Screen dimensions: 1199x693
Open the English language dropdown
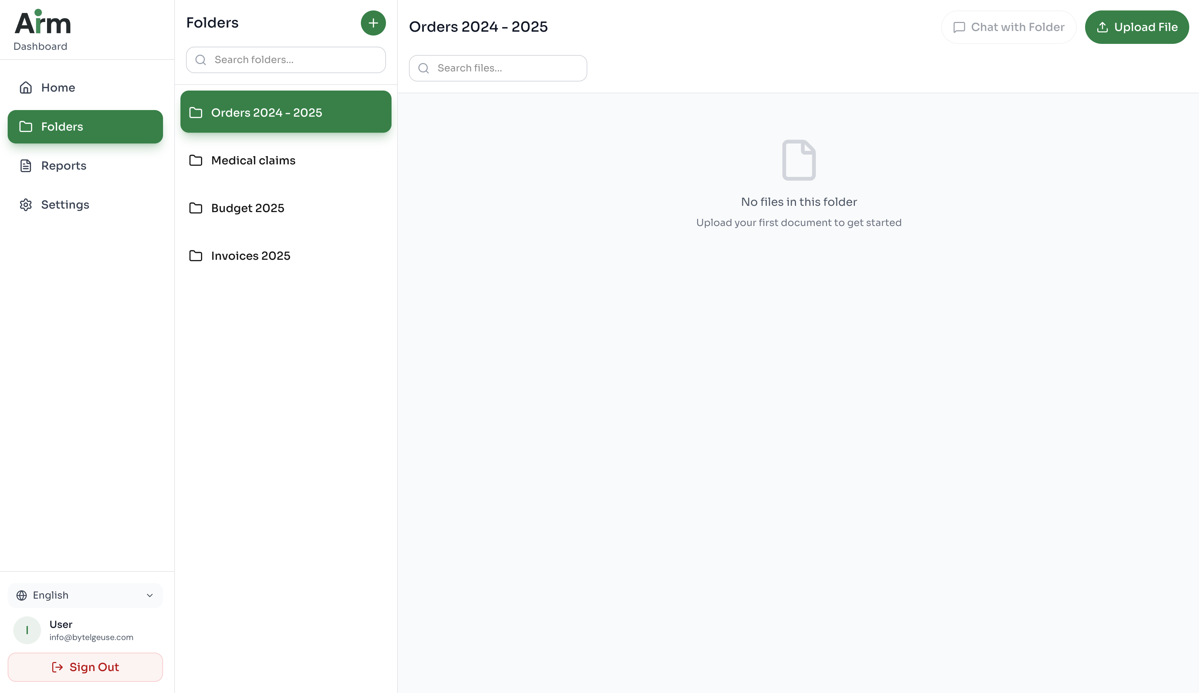coord(85,595)
